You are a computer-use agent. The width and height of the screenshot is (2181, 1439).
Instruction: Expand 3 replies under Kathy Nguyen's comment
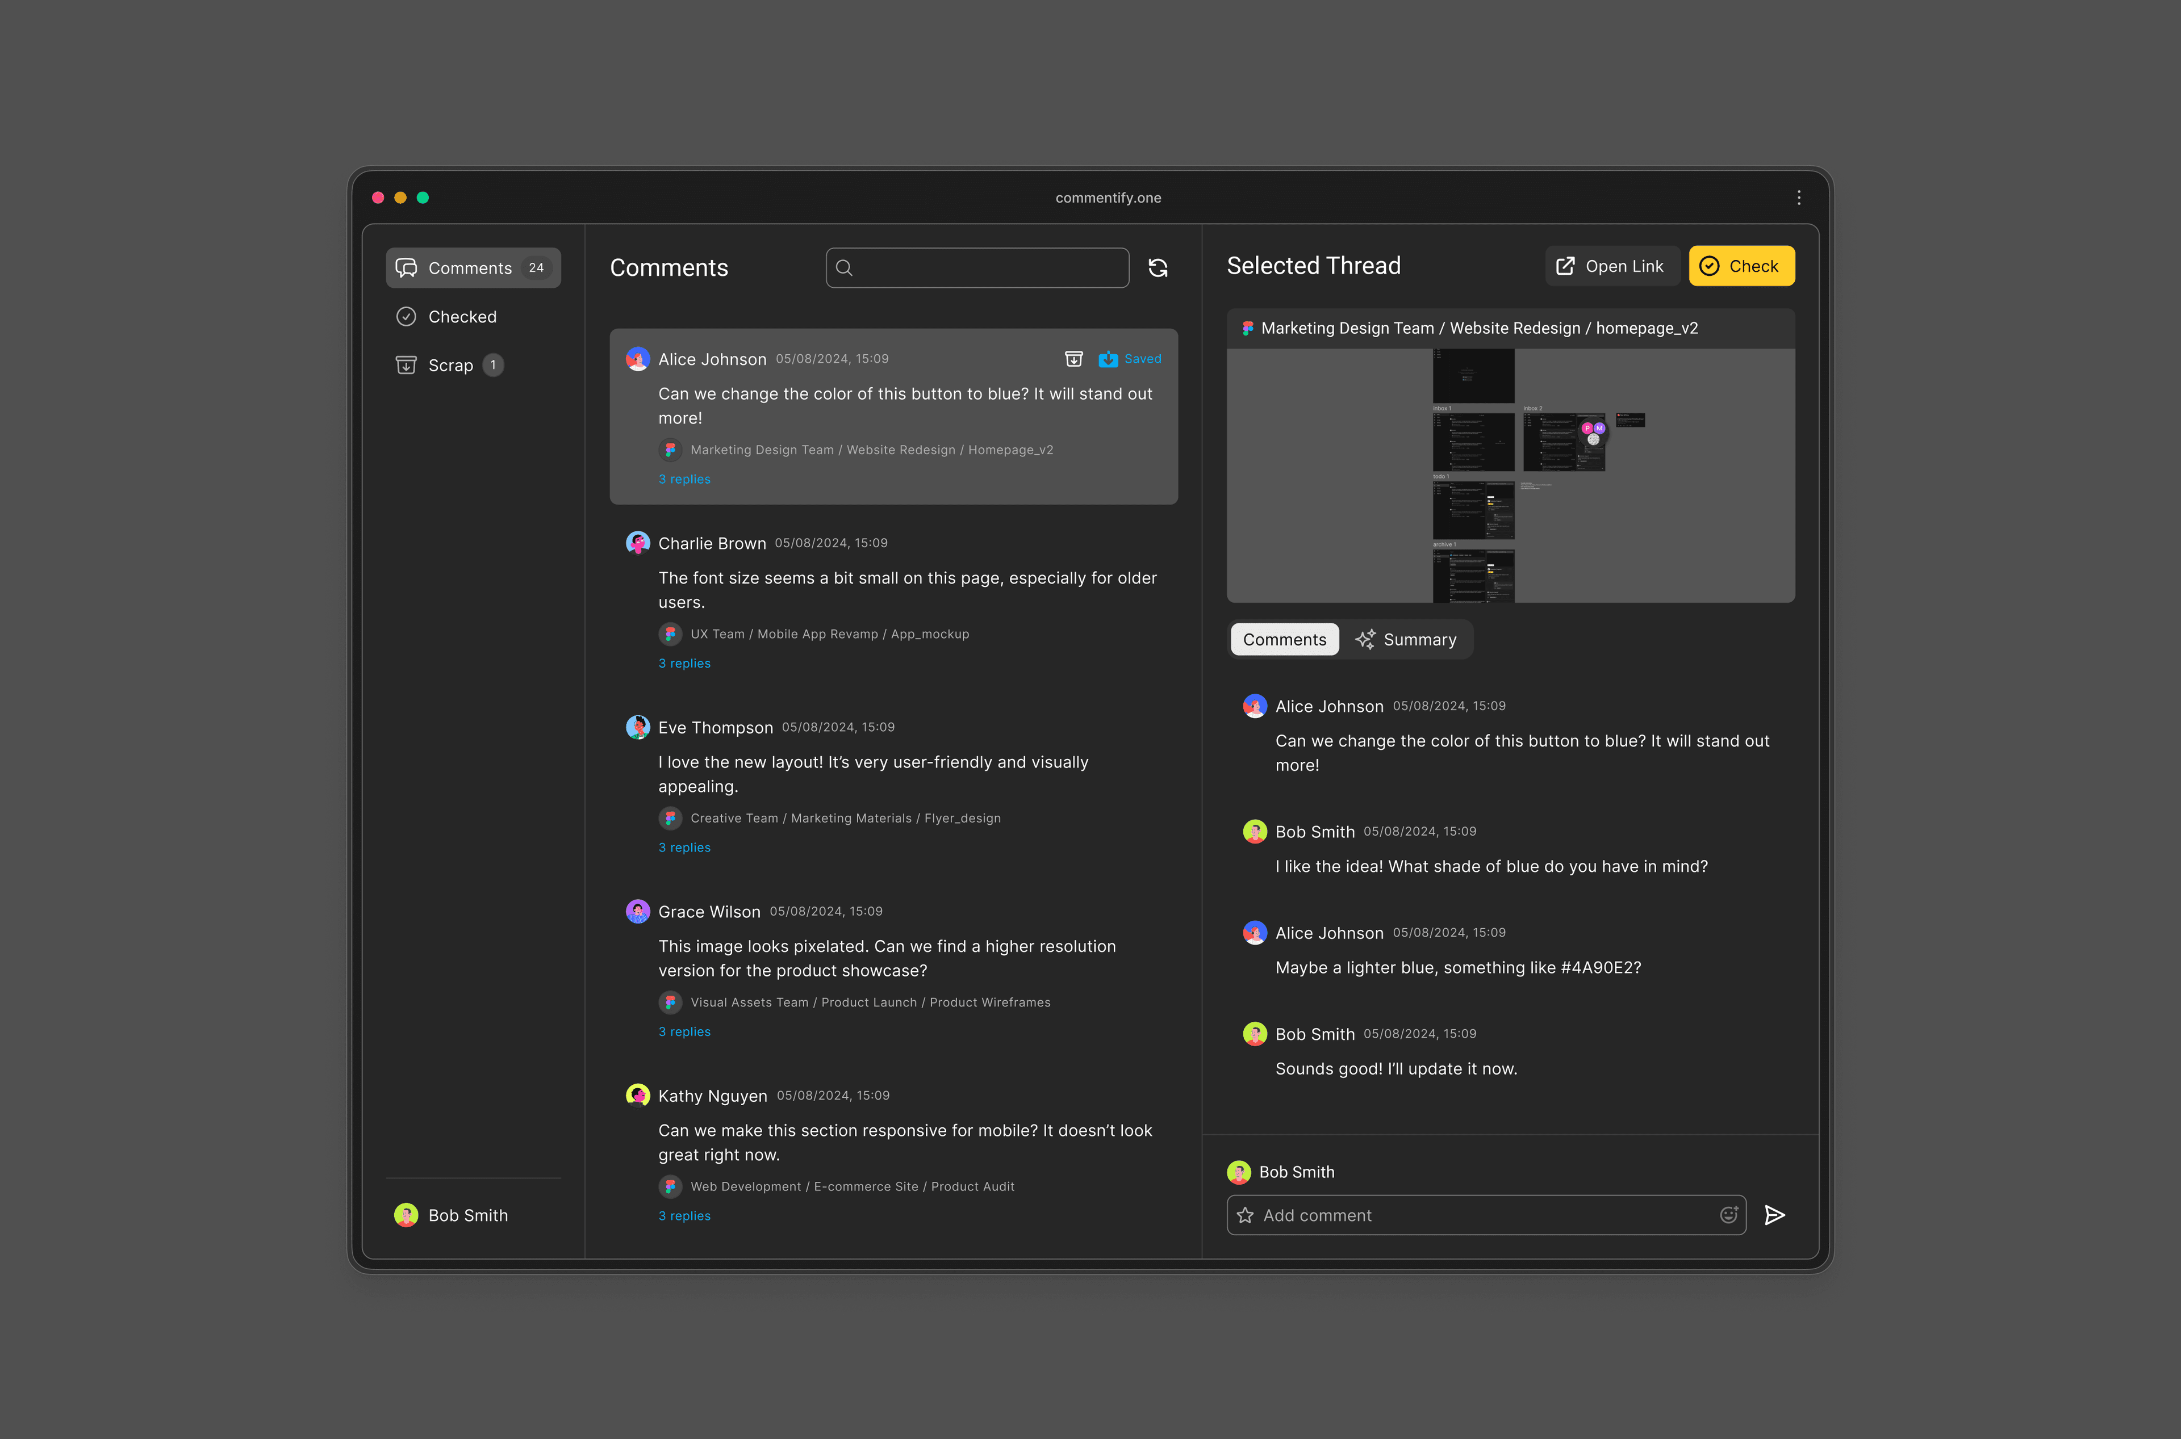684,1216
